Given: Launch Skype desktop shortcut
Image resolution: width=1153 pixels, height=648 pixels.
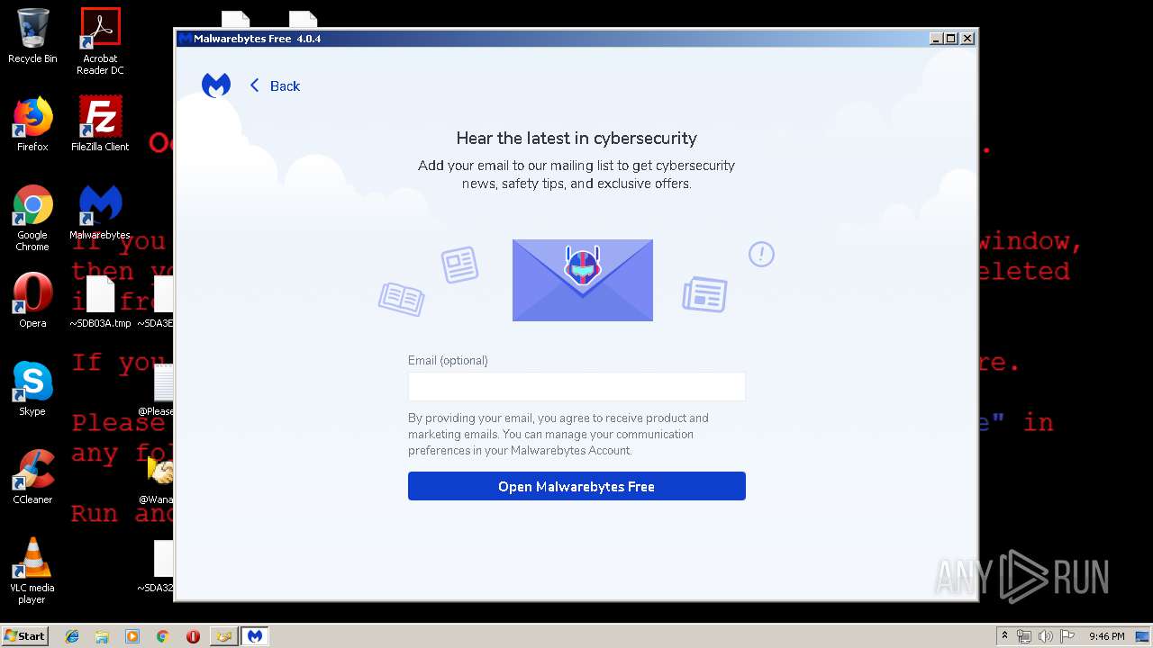Looking at the screenshot, I should coord(32,388).
